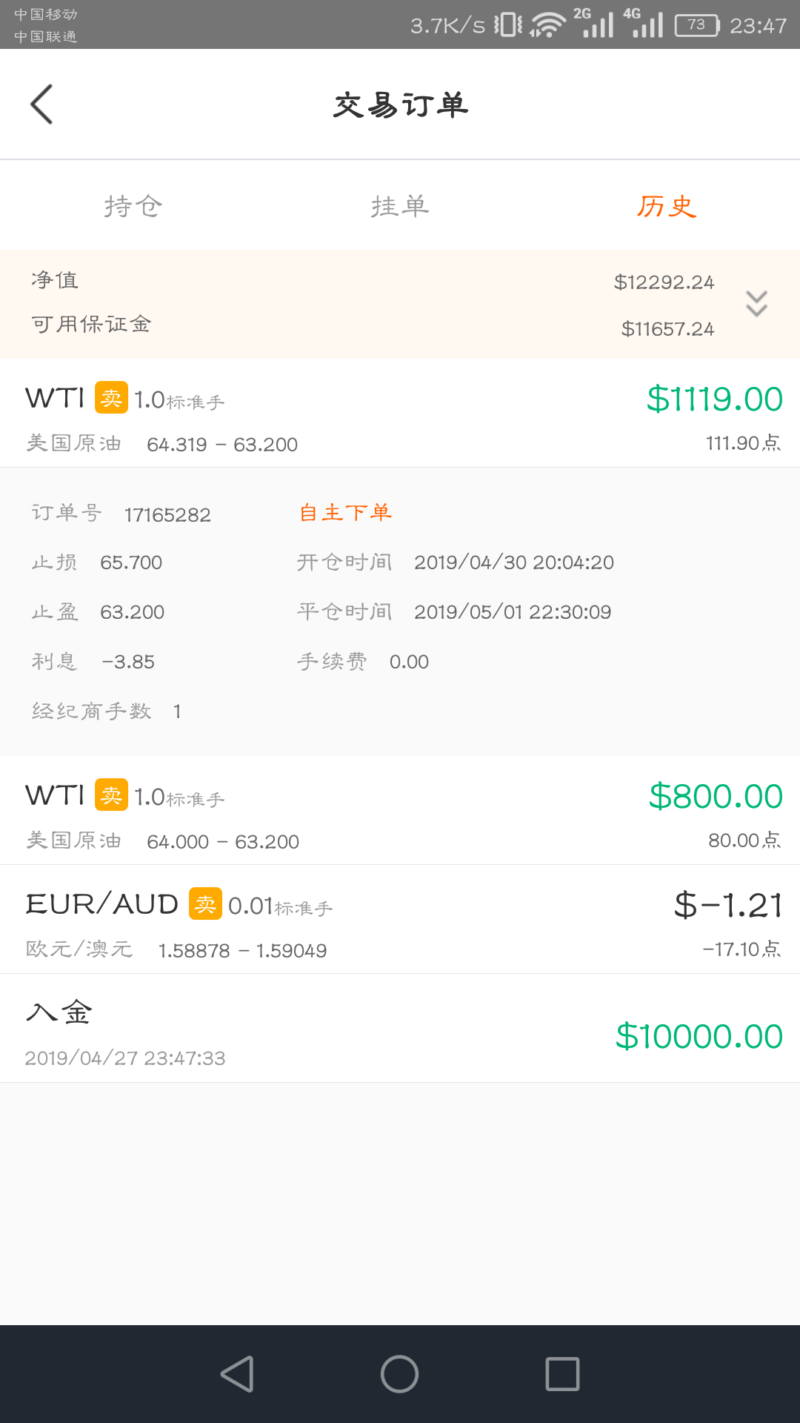Tap sell badge on EUR/AUD order
The image size is (800, 1423).
(205, 904)
